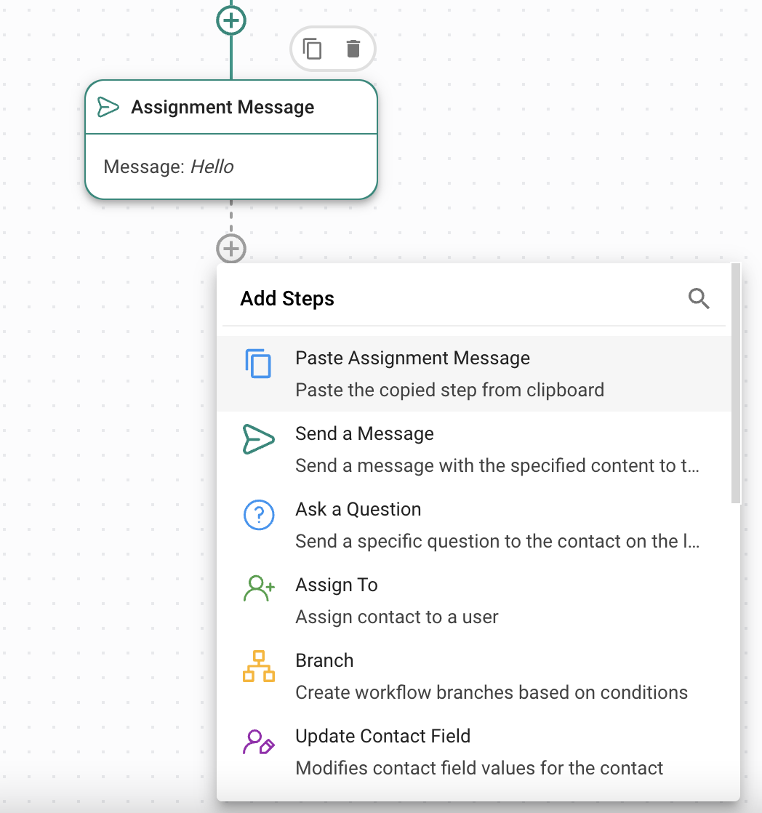762x813 pixels.
Task: Delete the Assignment Message step with trash icon
Action: point(353,49)
